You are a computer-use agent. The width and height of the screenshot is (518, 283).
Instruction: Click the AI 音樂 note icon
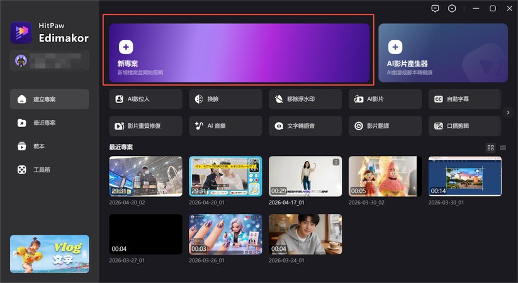pyautogui.click(x=199, y=126)
